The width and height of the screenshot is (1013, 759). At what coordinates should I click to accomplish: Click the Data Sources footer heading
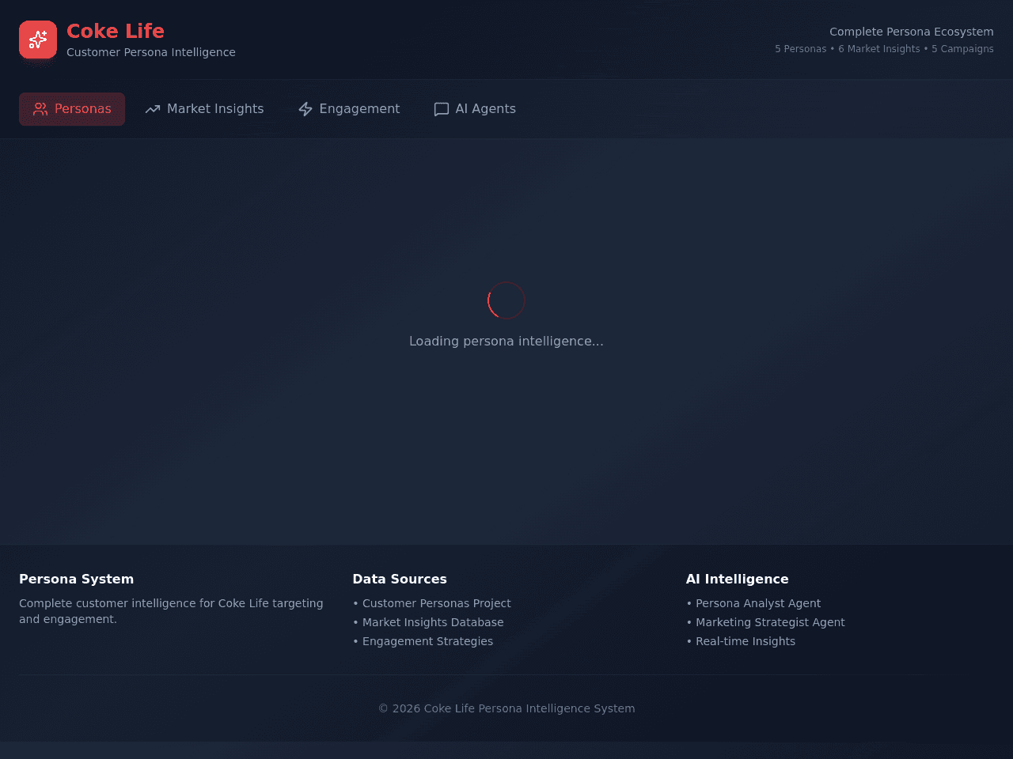(400, 580)
